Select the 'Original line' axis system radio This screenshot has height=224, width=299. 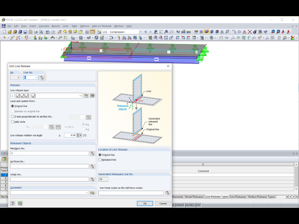(x=13, y=106)
